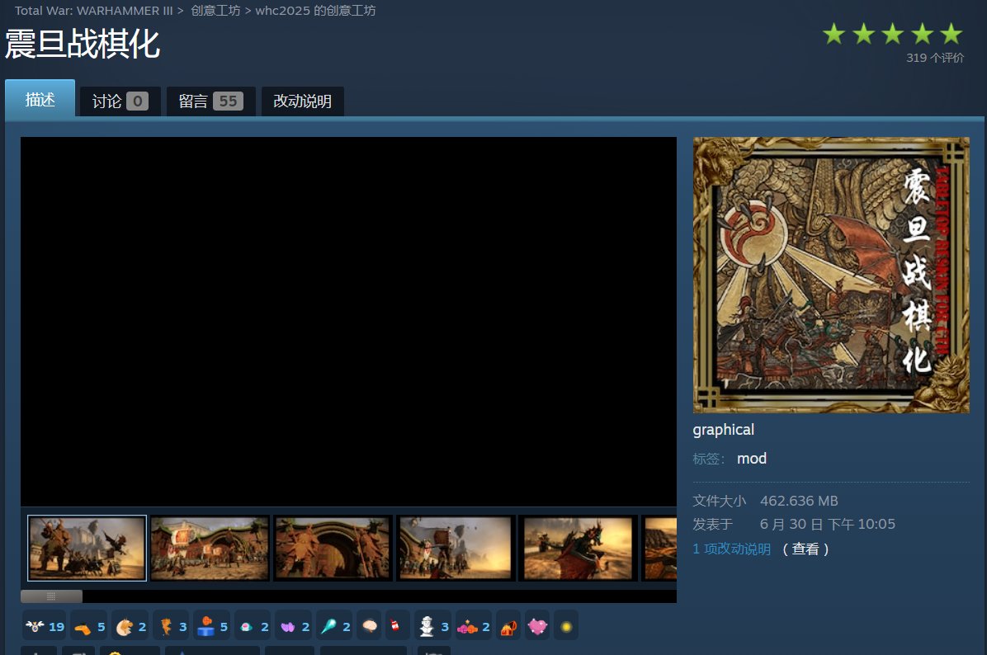Screen dimensions: 987x655
Task: Open the 留言 comments tab
Action: coord(211,101)
